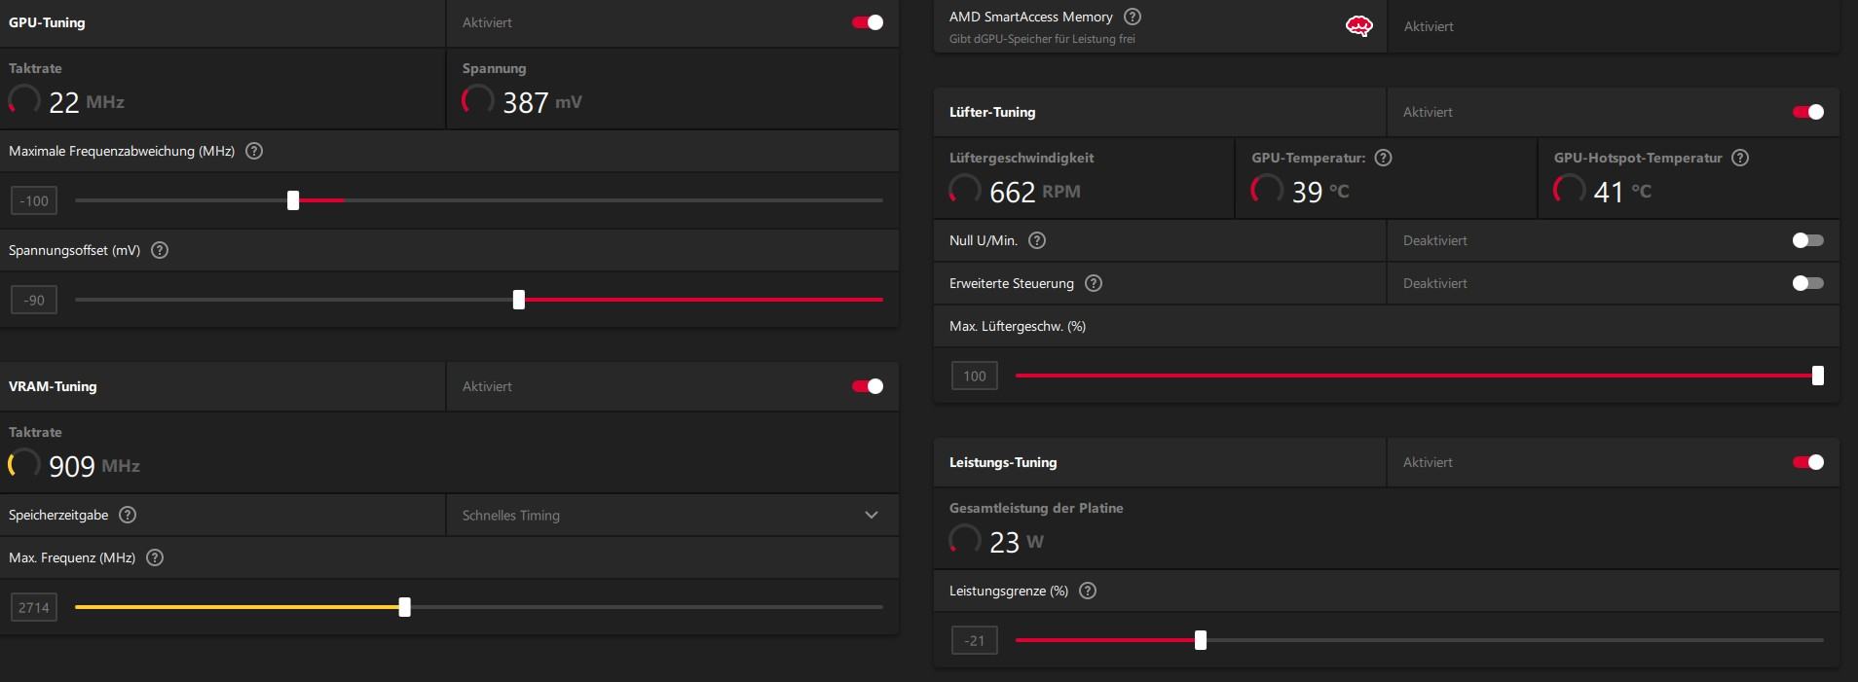Click the Max. Lüftergeschw. slider handle
The height and width of the screenshot is (682, 1858).
1817,376
